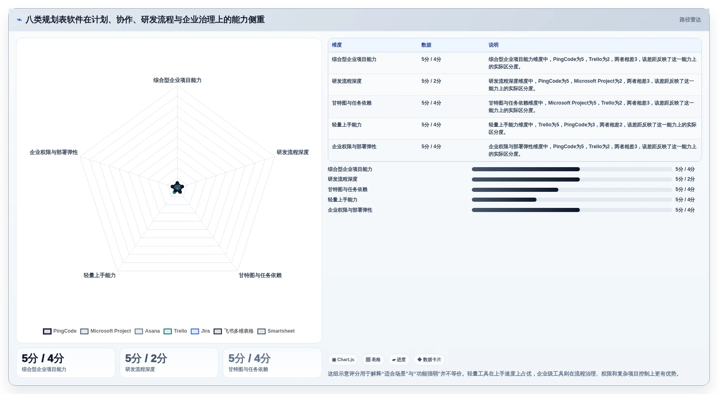The height and width of the screenshot is (394, 718).
Task: Click the radar data shape at center
Action: point(177,188)
